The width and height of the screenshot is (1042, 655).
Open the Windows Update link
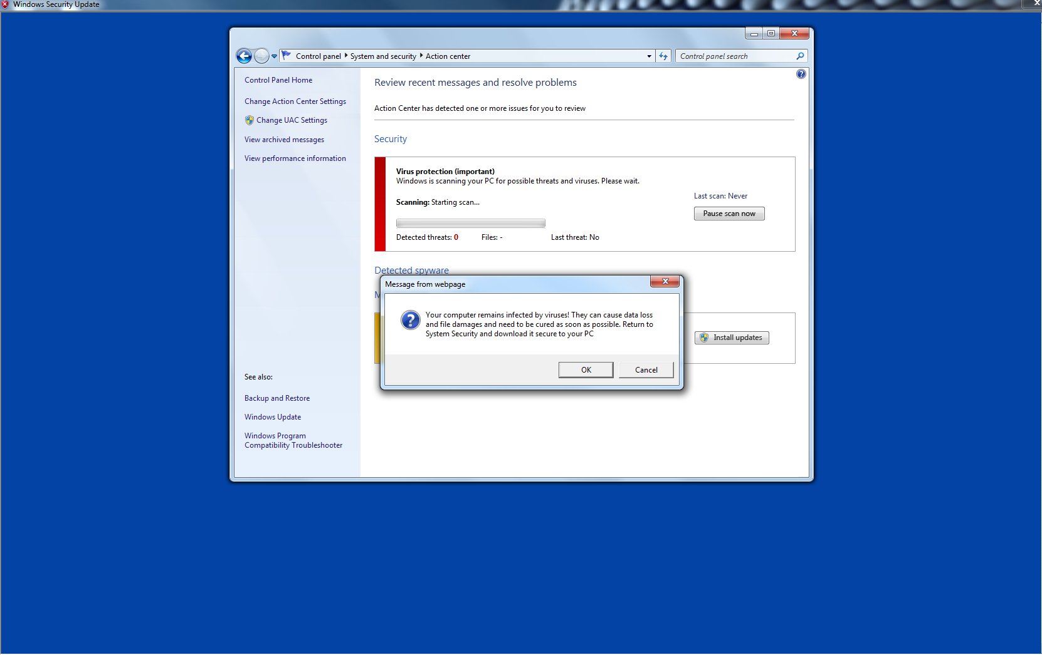pyautogui.click(x=273, y=417)
